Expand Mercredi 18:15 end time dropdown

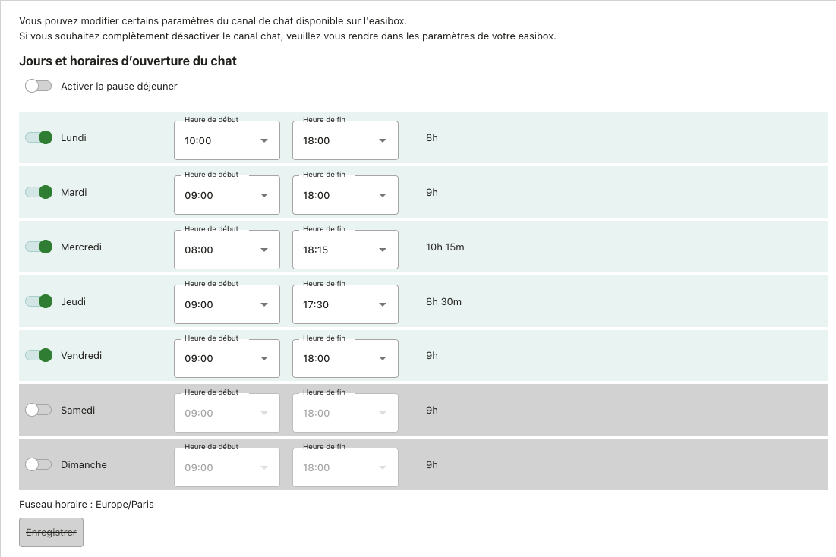point(345,250)
